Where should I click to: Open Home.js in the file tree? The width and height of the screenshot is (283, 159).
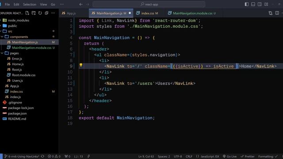click(x=18, y=64)
